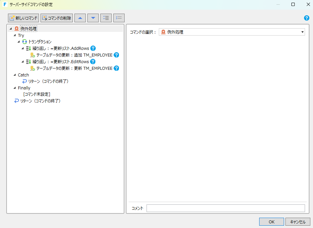Viewport: 313px width, 228px height.
Task: Collapse the 繰り返し EditRows node
Action: point(23,61)
